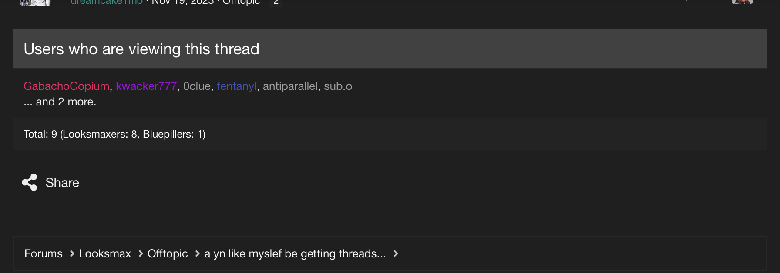Viewport: 780px width, 273px height.
Task: Open the 'a yn like myslef' thread breadcrumb
Action: click(295, 253)
